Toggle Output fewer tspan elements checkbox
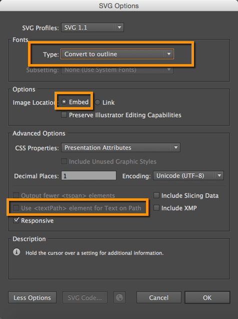Viewport: 238px width, 319px height. coord(16,195)
